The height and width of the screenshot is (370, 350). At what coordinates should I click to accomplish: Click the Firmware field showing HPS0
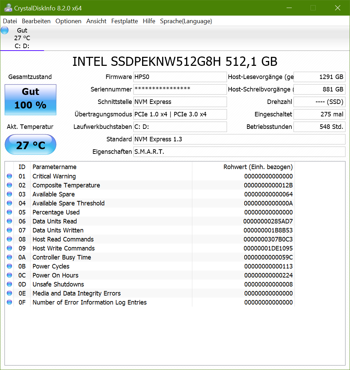[180, 77]
